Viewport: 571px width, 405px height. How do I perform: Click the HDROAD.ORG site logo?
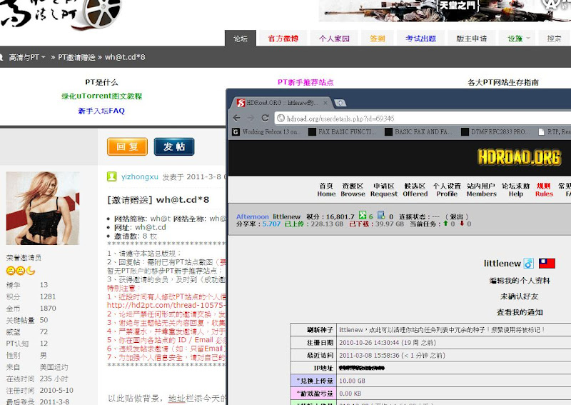520,157
